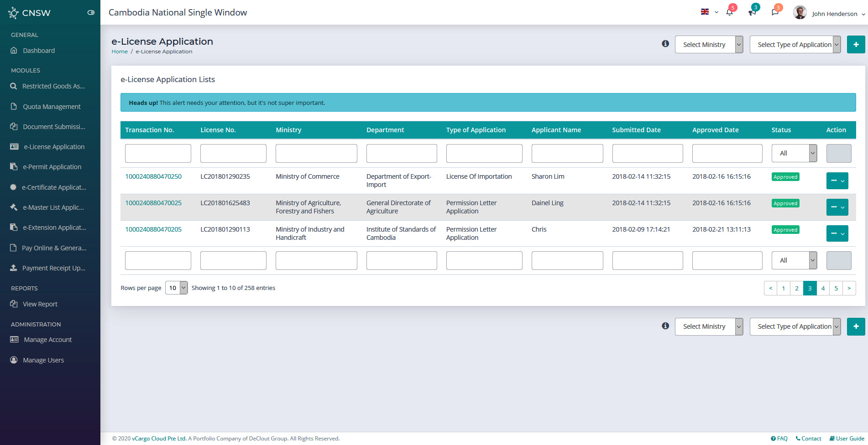This screenshot has width=868, height=445.
Task: Open the top Select Ministry dropdown
Action: [x=709, y=45]
